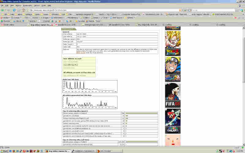Open the search engine selector icon
The height and width of the screenshot is (153, 245).
coord(190,10)
